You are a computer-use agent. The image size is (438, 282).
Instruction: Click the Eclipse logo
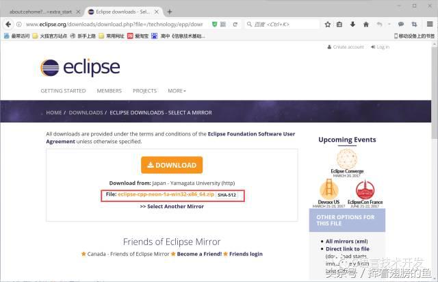click(81, 67)
